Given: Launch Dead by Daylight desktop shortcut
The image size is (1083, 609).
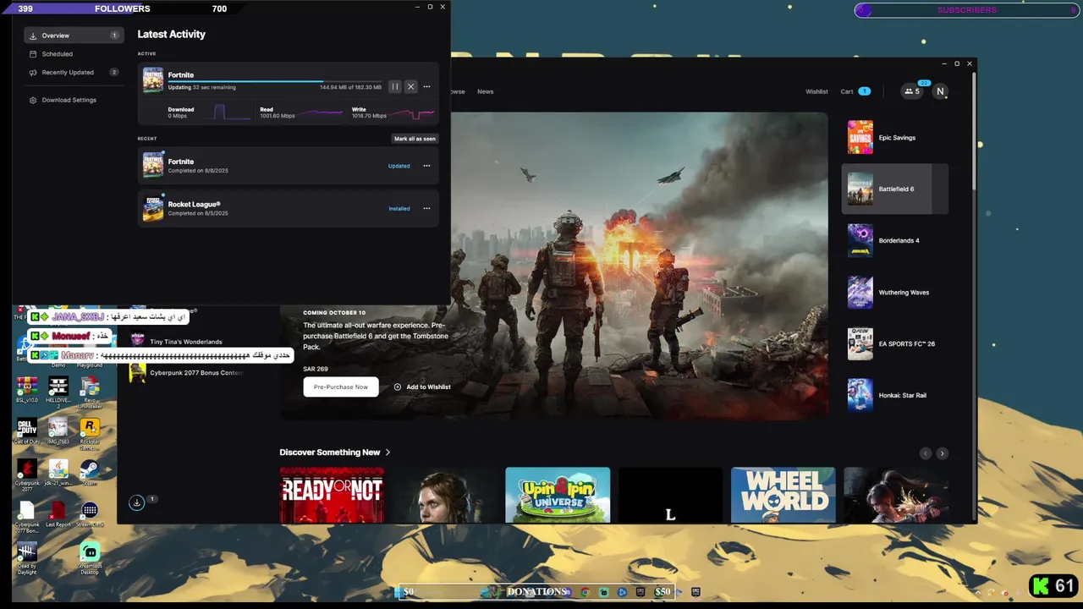Looking at the screenshot, I should click(x=27, y=558).
